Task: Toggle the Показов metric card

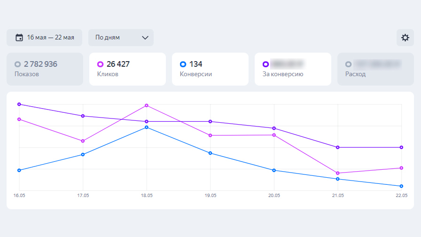Action: coord(45,69)
